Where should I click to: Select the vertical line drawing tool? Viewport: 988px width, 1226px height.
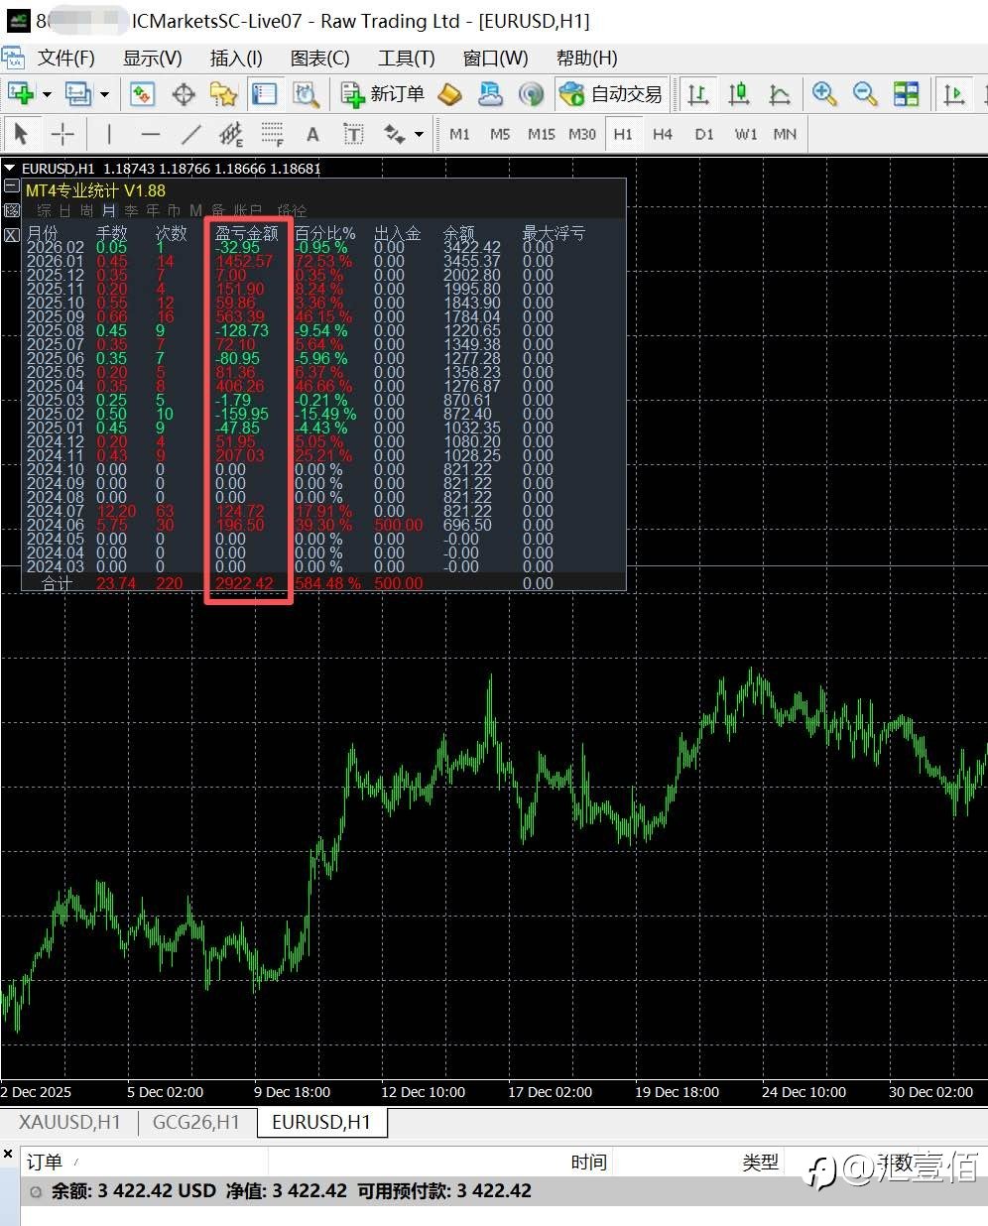pos(108,133)
